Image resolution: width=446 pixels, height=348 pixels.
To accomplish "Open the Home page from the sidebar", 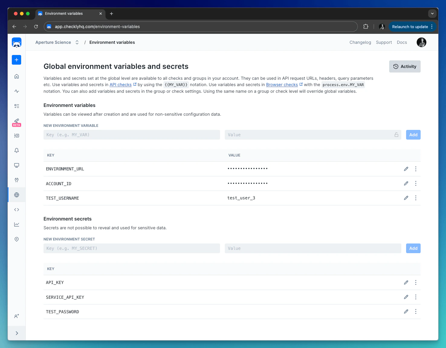I will coord(17,76).
